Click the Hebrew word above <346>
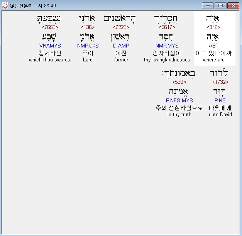 click(213, 19)
